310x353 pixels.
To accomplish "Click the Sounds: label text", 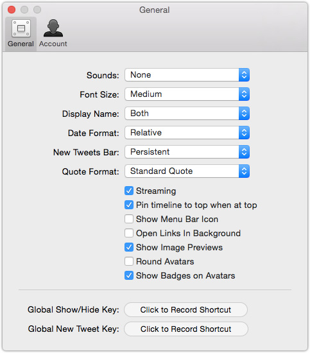I will point(103,76).
